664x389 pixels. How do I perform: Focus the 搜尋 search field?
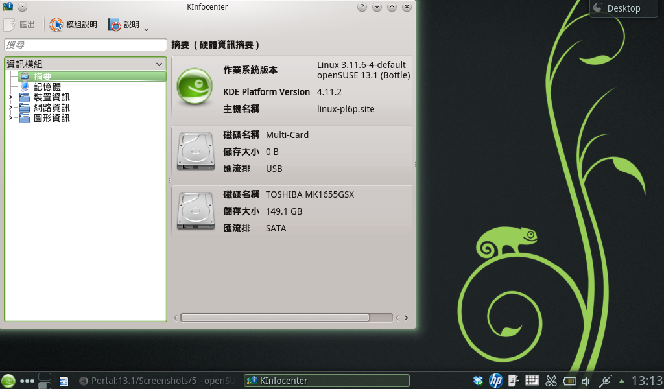coord(85,45)
